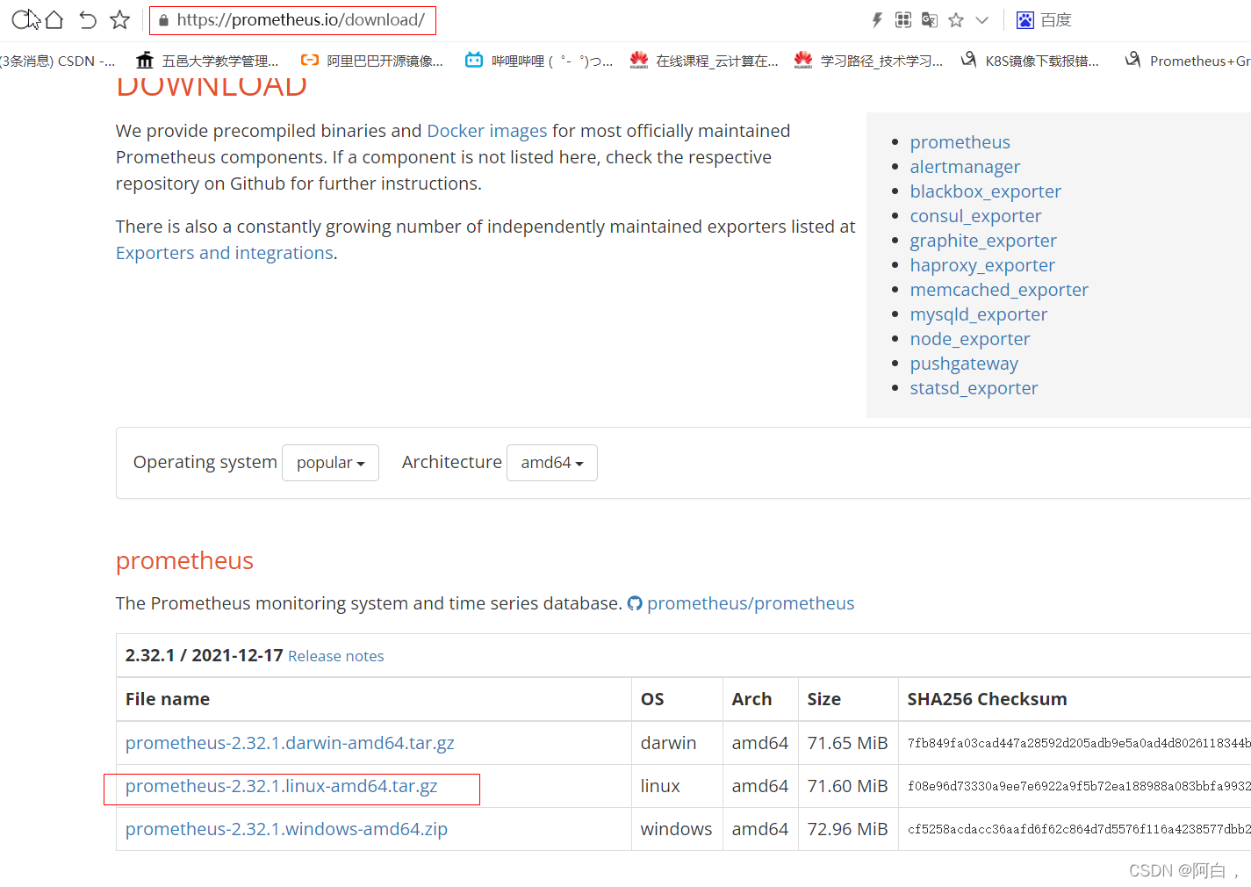Bookmark page with star icon by address bar
Viewport: 1251px width, 887px height.
120,19
